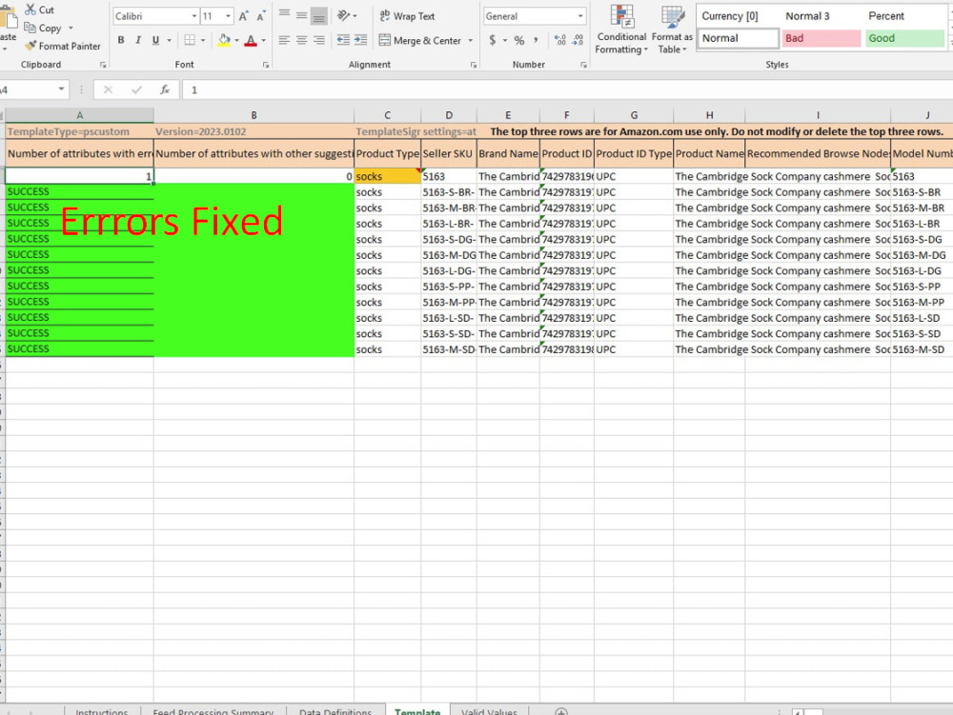Viewport: 953px width, 715px height.
Task: Decrease font size with small A
Action: pos(261,16)
